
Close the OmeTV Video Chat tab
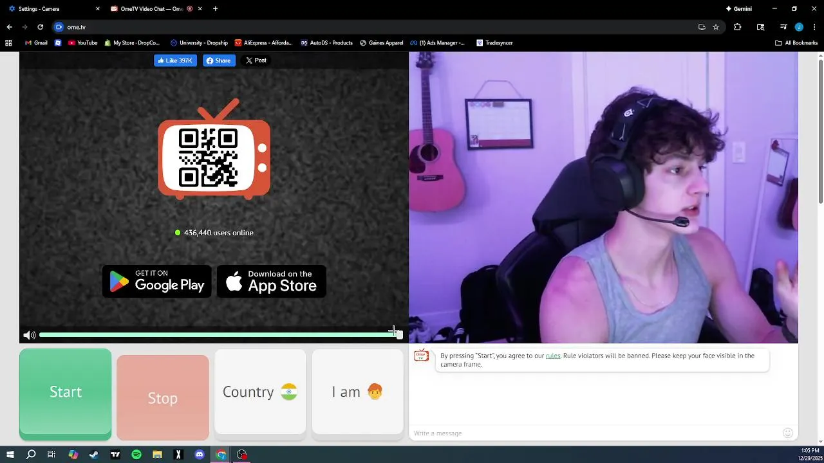coord(200,9)
